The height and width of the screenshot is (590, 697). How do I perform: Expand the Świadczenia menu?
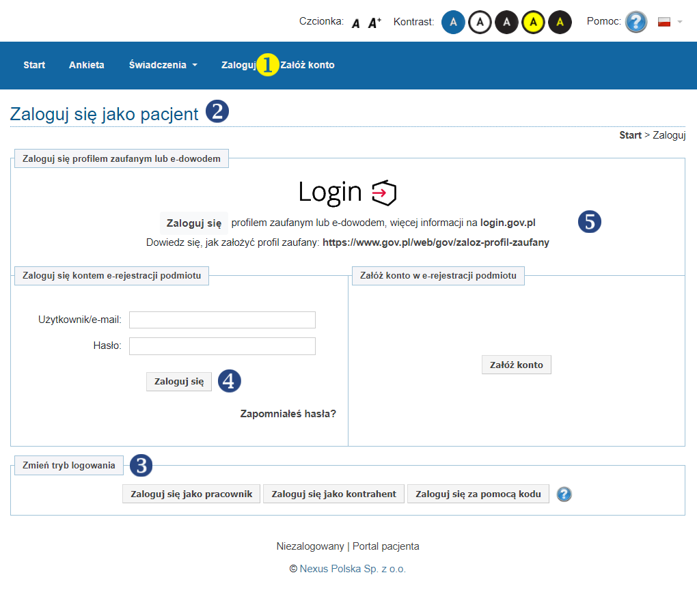pyautogui.click(x=163, y=65)
